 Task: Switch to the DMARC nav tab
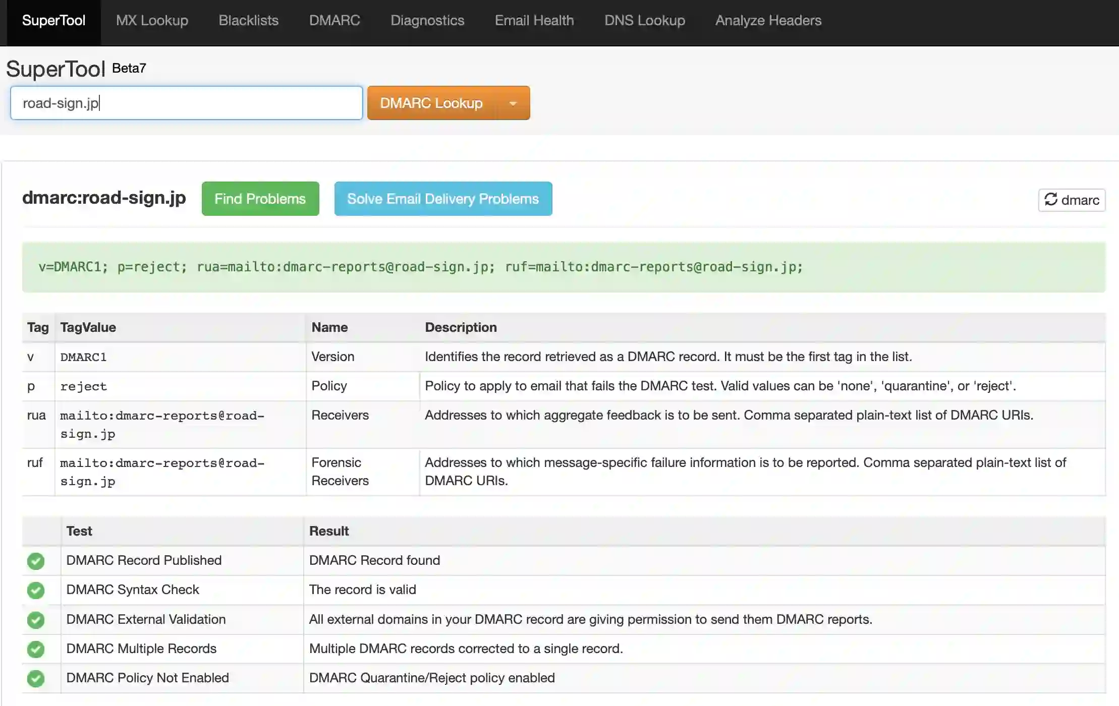334,21
